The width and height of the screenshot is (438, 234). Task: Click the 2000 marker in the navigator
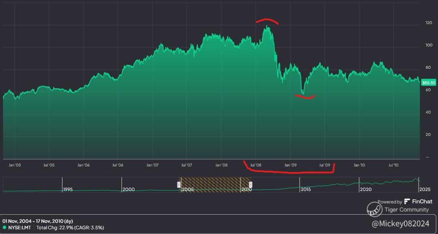(128, 189)
